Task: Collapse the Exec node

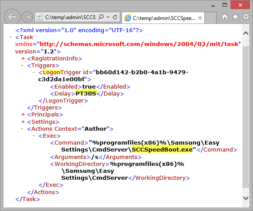Action: 34,135
